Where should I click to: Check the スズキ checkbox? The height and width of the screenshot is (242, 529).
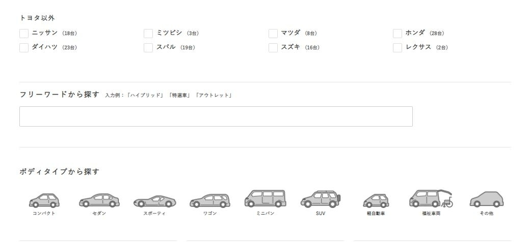[x=273, y=48]
